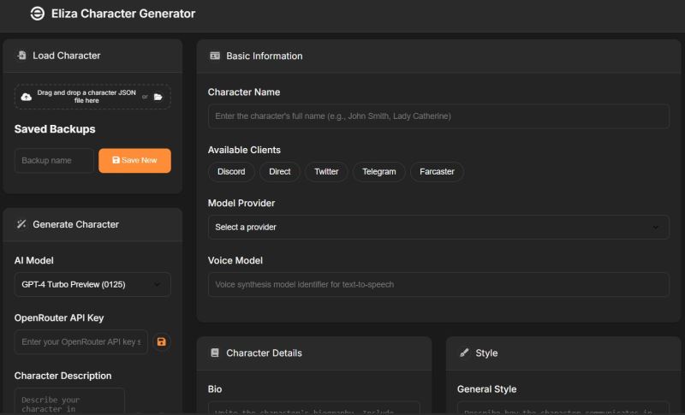Click the folder browse icon in upload area
The width and height of the screenshot is (685, 415).
[158, 97]
